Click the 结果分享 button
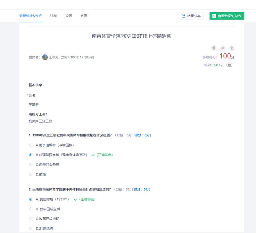This screenshot has height=233, width=256. 191,16
